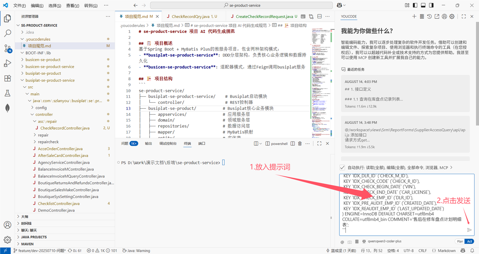Open YOUCODE task history
The width and height of the screenshot is (479, 254).
point(429,16)
